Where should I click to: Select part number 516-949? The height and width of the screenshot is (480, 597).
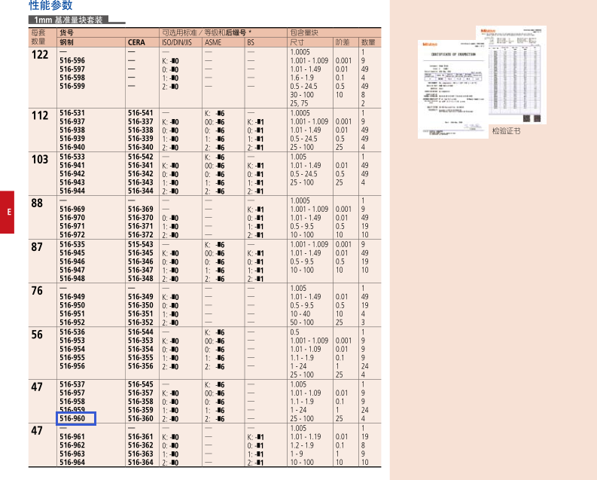coord(72,297)
